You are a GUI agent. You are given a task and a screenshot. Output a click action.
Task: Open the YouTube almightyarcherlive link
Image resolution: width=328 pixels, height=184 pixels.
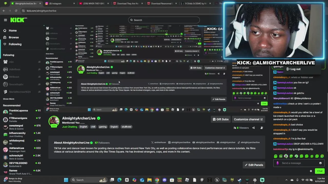coord(203,142)
